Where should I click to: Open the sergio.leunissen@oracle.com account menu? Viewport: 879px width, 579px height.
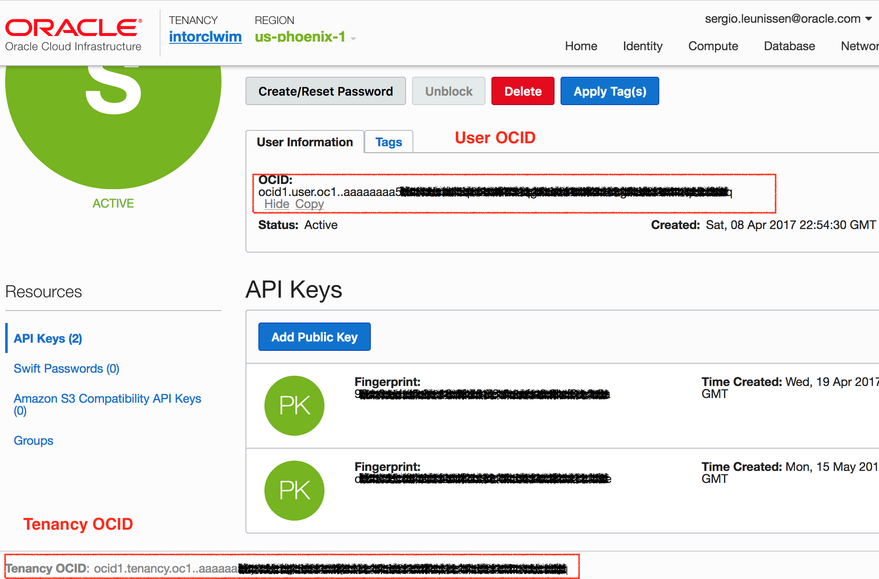pyautogui.click(x=788, y=19)
